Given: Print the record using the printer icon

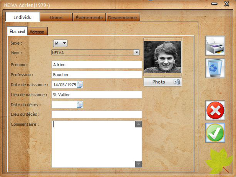Looking at the screenshot, I should tap(215, 46).
